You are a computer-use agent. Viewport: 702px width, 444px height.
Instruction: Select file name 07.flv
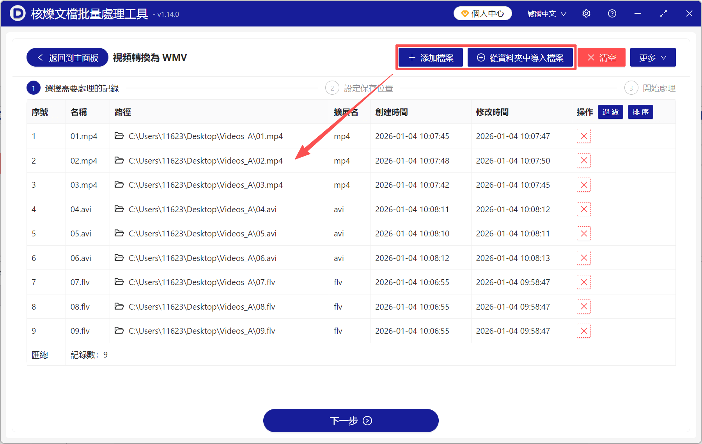coord(80,282)
